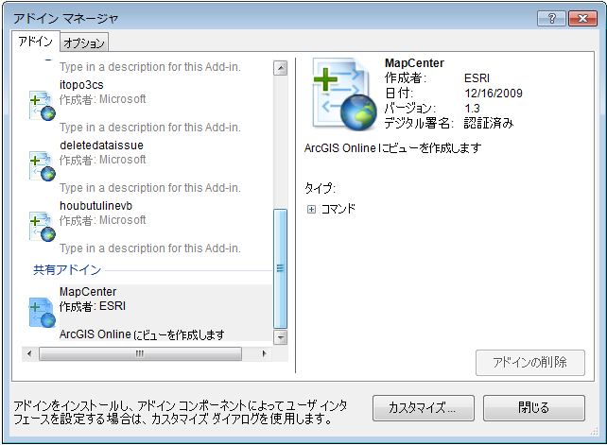Click the 閉じる button

534,408
